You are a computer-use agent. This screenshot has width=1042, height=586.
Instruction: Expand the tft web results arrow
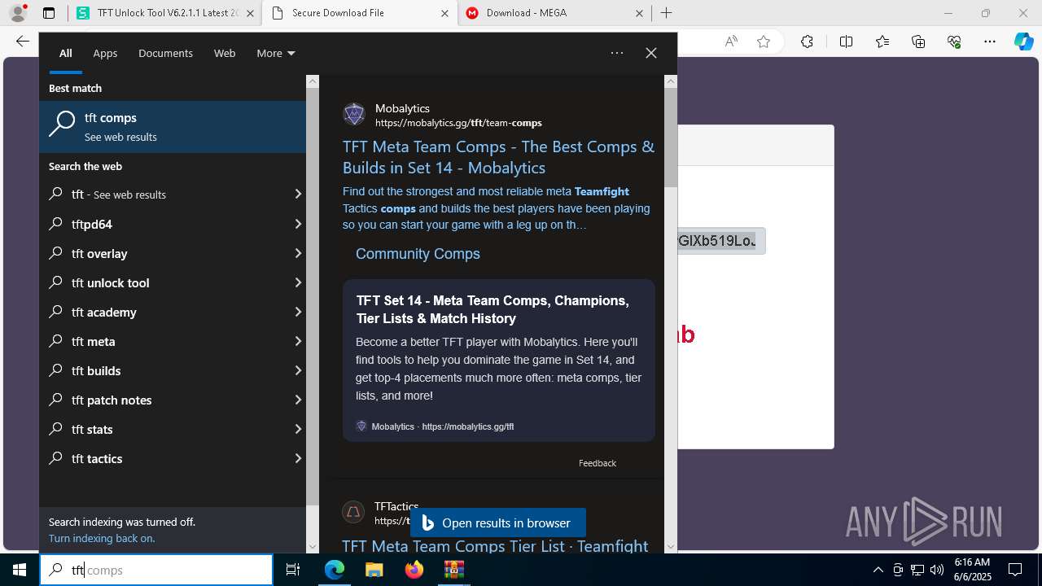[x=298, y=195]
